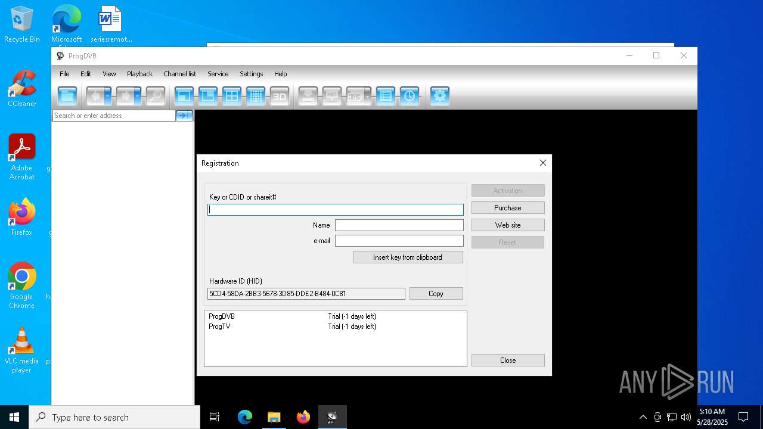Click the Name input field

pos(399,225)
